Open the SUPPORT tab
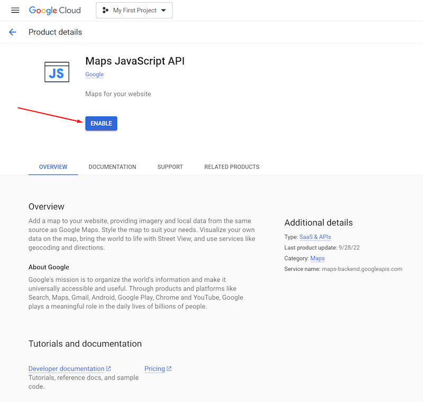This screenshot has height=402, width=423. click(x=170, y=167)
